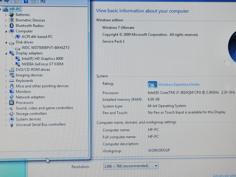Click the Keyboards category icon
Screen dimensions: 236x177
point(12,81)
